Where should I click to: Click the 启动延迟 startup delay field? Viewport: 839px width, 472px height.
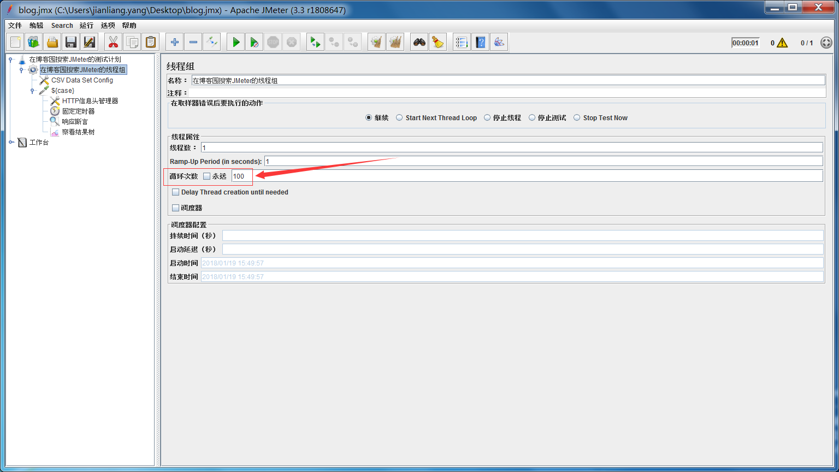[523, 249]
